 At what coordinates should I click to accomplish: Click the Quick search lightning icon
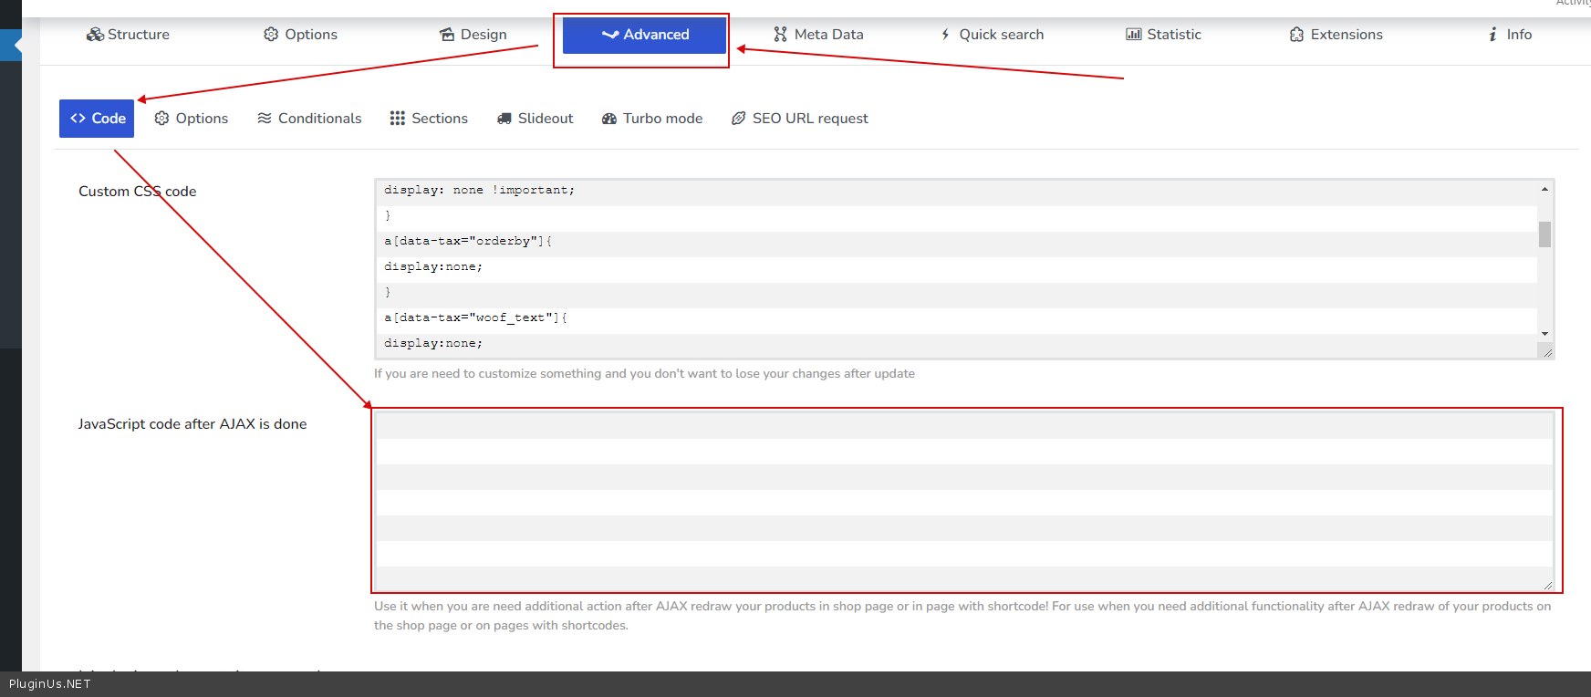pyautogui.click(x=945, y=35)
